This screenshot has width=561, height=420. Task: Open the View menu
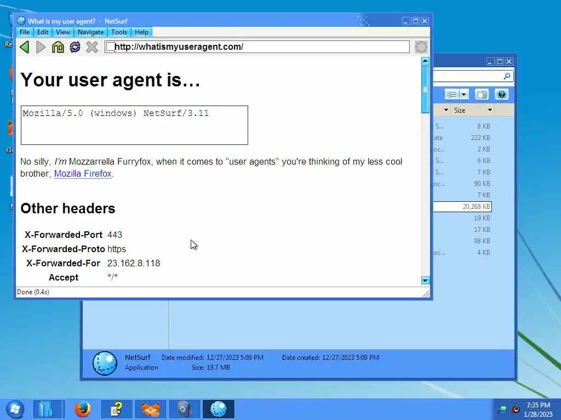63,32
